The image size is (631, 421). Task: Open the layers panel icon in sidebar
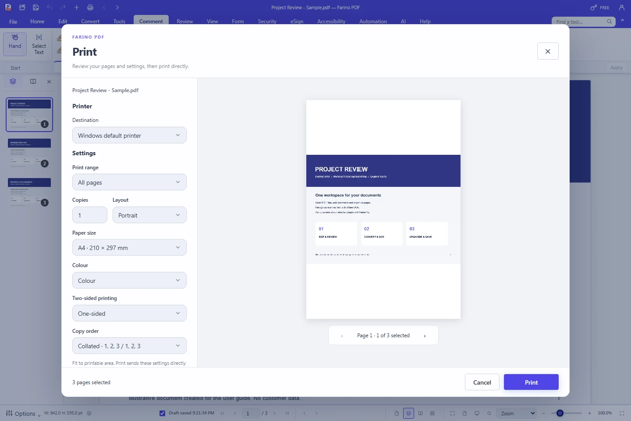(13, 82)
